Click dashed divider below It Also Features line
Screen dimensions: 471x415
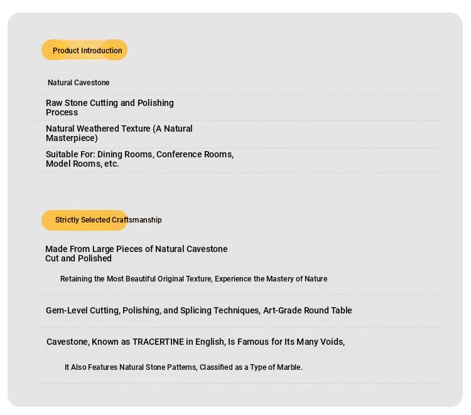tap(237, 383)
